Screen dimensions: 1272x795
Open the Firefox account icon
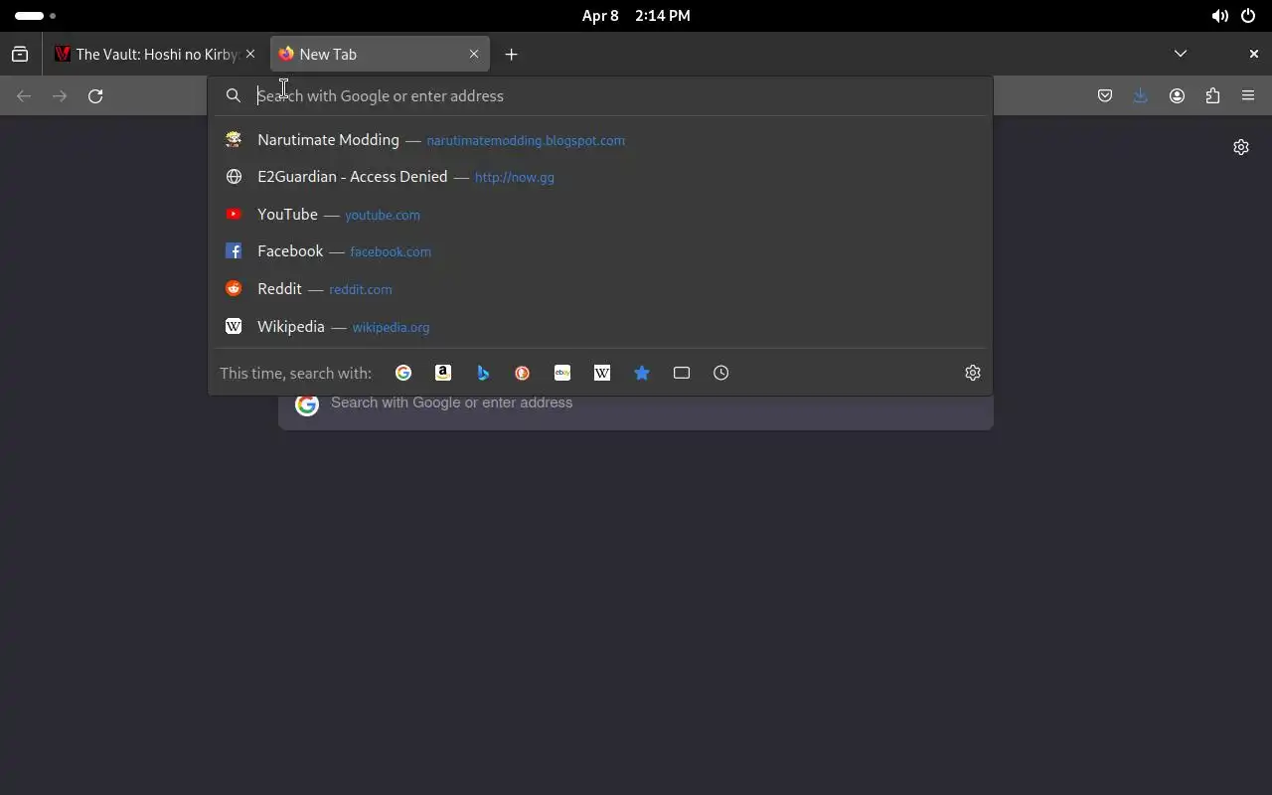click(1177, 96)
